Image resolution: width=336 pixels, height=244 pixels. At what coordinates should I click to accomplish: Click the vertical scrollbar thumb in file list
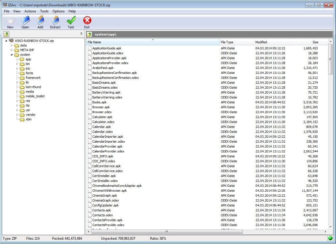tap(330, 59)
